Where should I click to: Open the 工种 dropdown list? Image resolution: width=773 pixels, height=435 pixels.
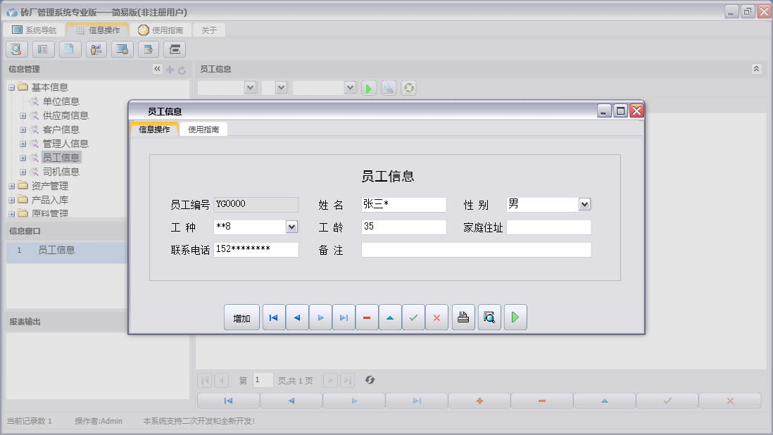click(292, 227)
